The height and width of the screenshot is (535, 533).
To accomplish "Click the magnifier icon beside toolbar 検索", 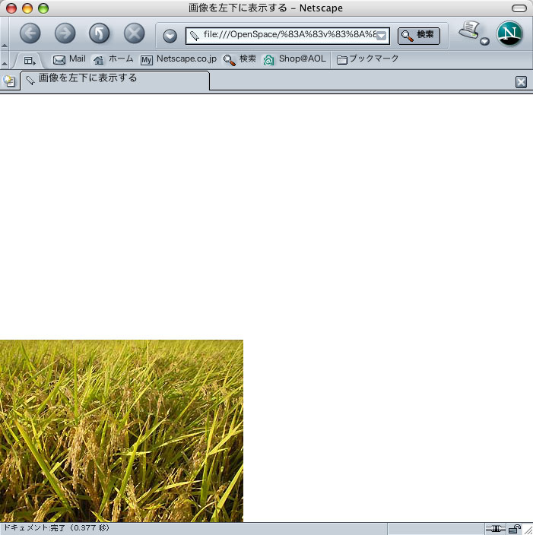I will [x=229, y=60].
